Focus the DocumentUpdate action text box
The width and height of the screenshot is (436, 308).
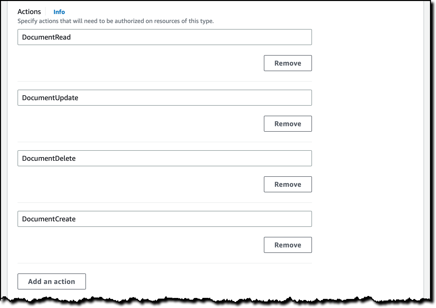[165, 98]
